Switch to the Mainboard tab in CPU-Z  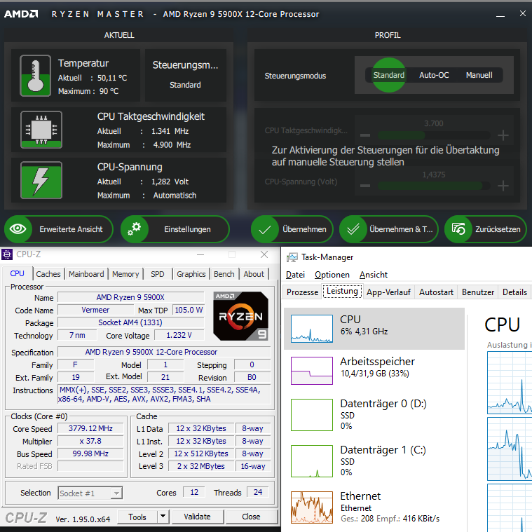(86, 274)
